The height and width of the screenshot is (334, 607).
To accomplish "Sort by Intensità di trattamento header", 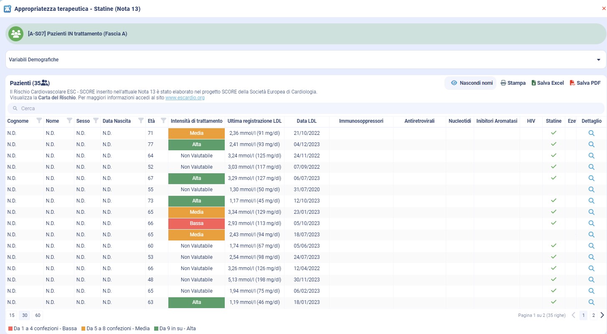I will click(196, 121).
